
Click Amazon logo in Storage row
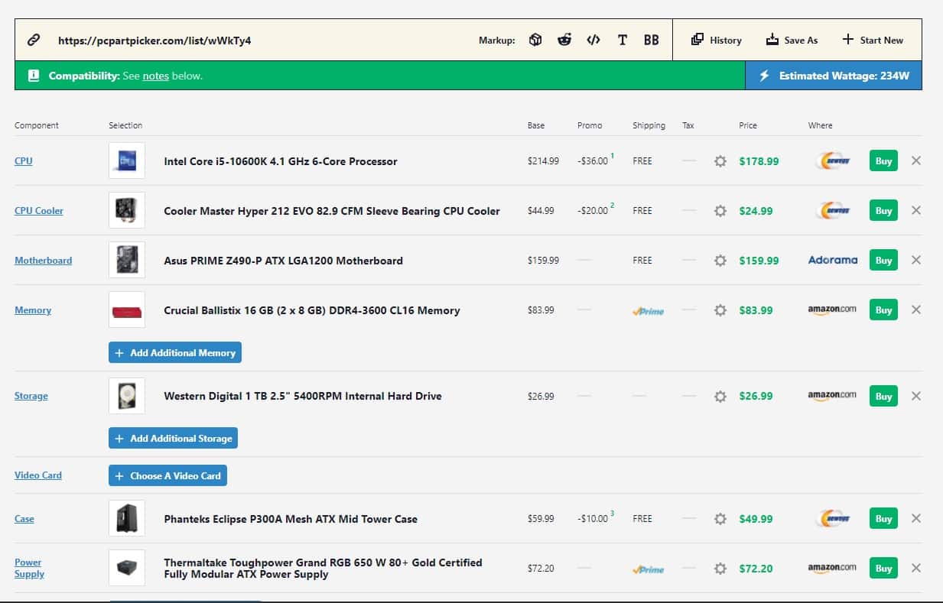(x=832, y=395)
